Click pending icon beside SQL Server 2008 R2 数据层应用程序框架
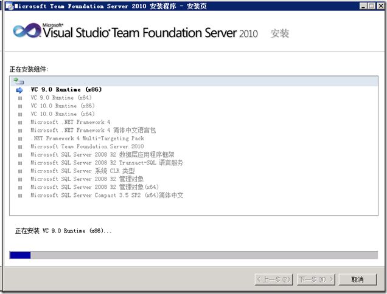Screen dimensions: 387x294 20,156
